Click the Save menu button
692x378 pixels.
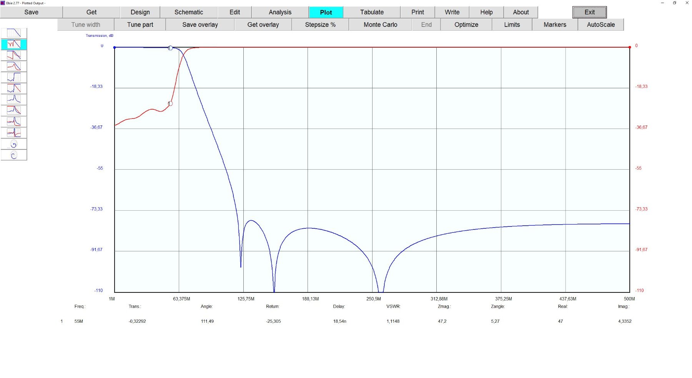[x=31, y=12]
